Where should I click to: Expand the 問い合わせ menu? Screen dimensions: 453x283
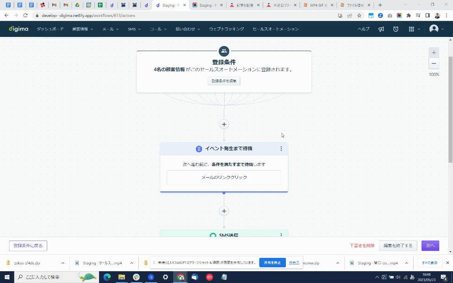[188, 29]
